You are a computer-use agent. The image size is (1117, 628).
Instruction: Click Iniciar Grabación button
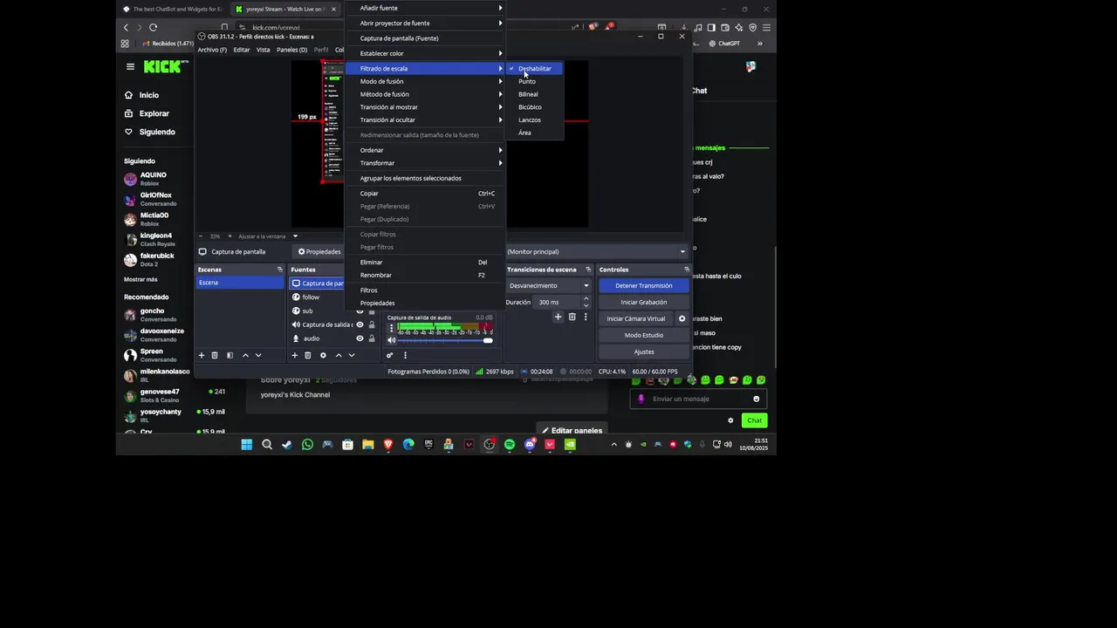[x=644, y=302]
